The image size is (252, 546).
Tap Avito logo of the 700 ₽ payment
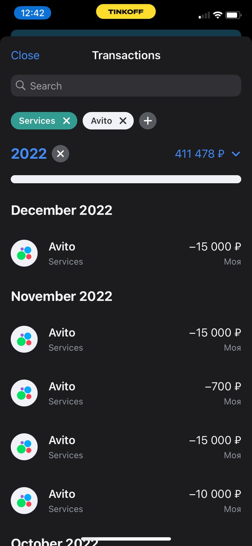(x=24, y=393)
